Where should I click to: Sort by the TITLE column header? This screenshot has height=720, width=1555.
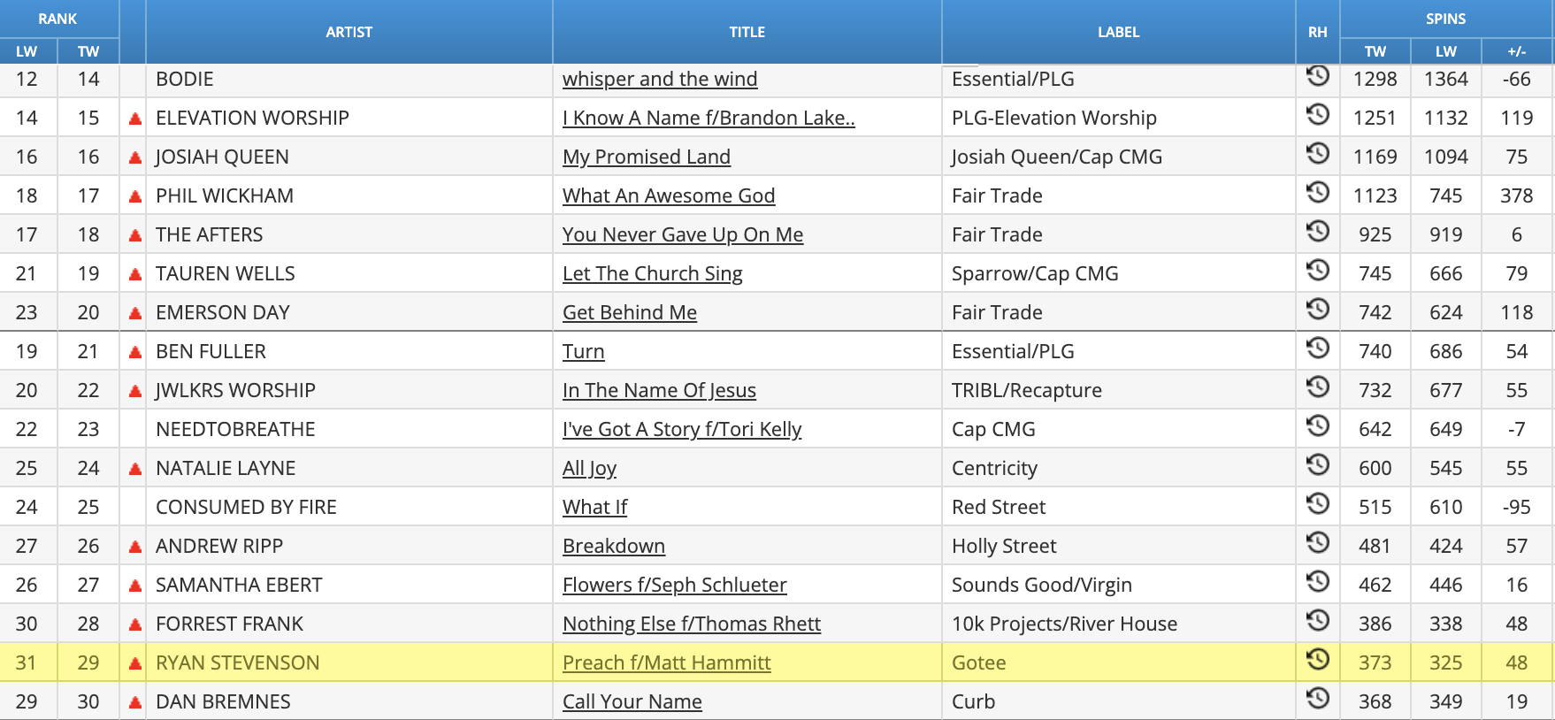747,32
